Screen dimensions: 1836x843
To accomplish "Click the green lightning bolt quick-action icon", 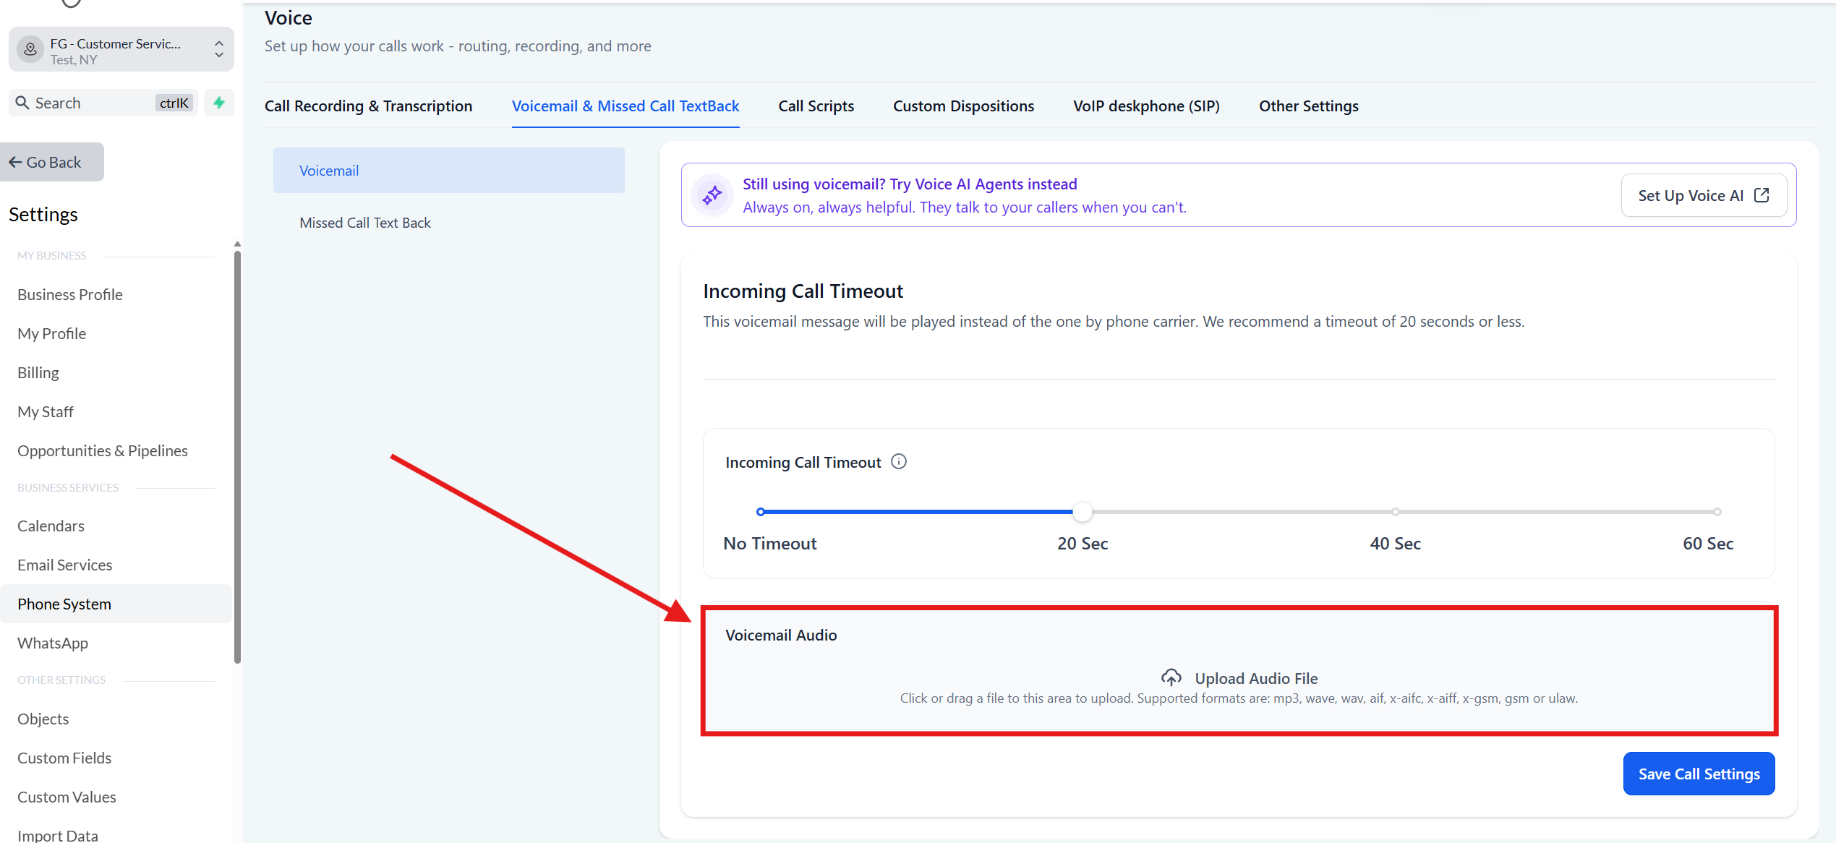I will [x=219, y=103].
